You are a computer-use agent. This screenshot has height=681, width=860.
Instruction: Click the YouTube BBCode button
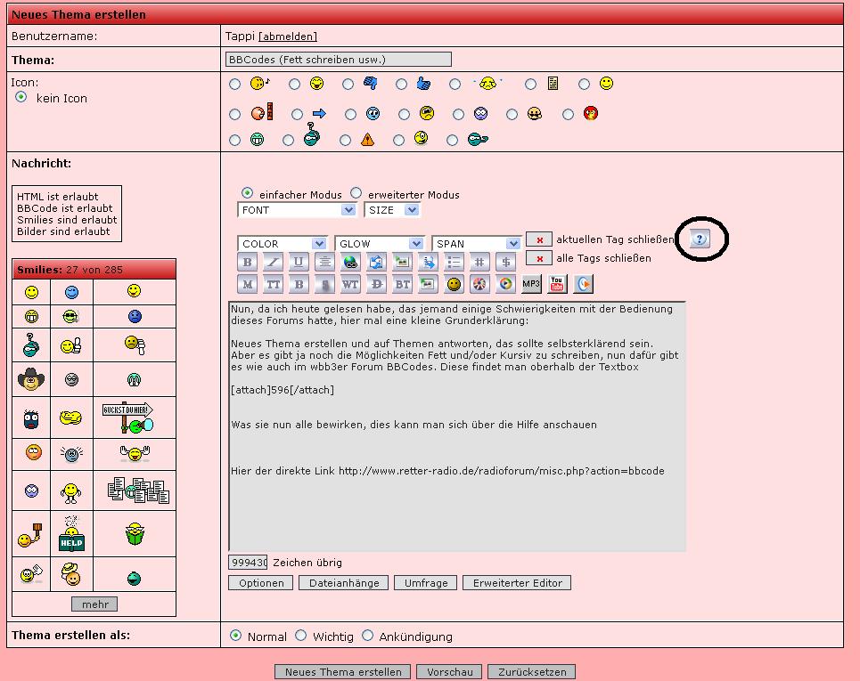click(558, 284)
